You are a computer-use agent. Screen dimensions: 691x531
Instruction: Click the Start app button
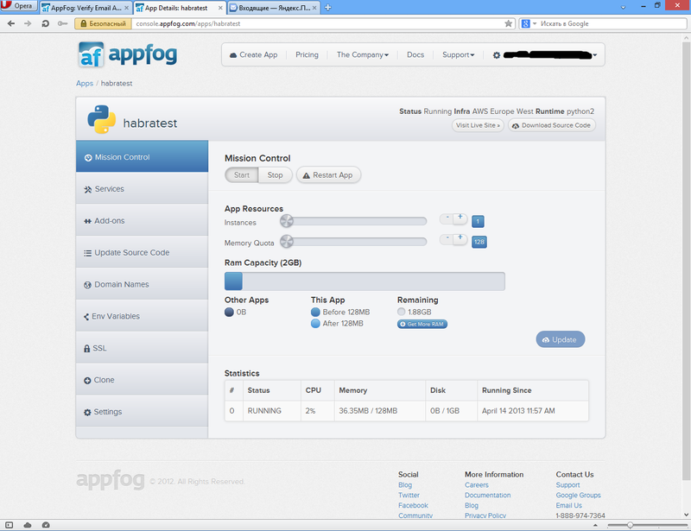point(242,175)
